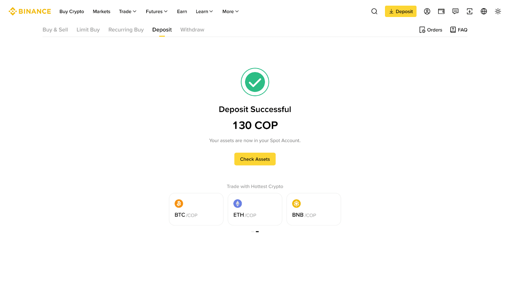
Task: Click the yellow Deposit button in header
Action: point(401,11)
